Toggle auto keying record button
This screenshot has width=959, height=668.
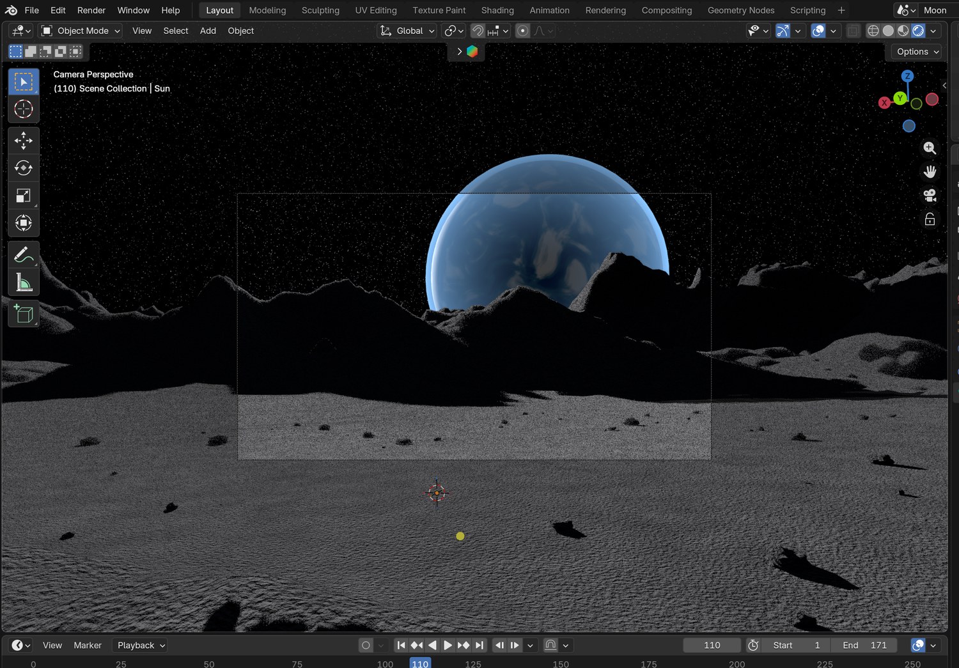pyautogui.click(x=366, y=646)
